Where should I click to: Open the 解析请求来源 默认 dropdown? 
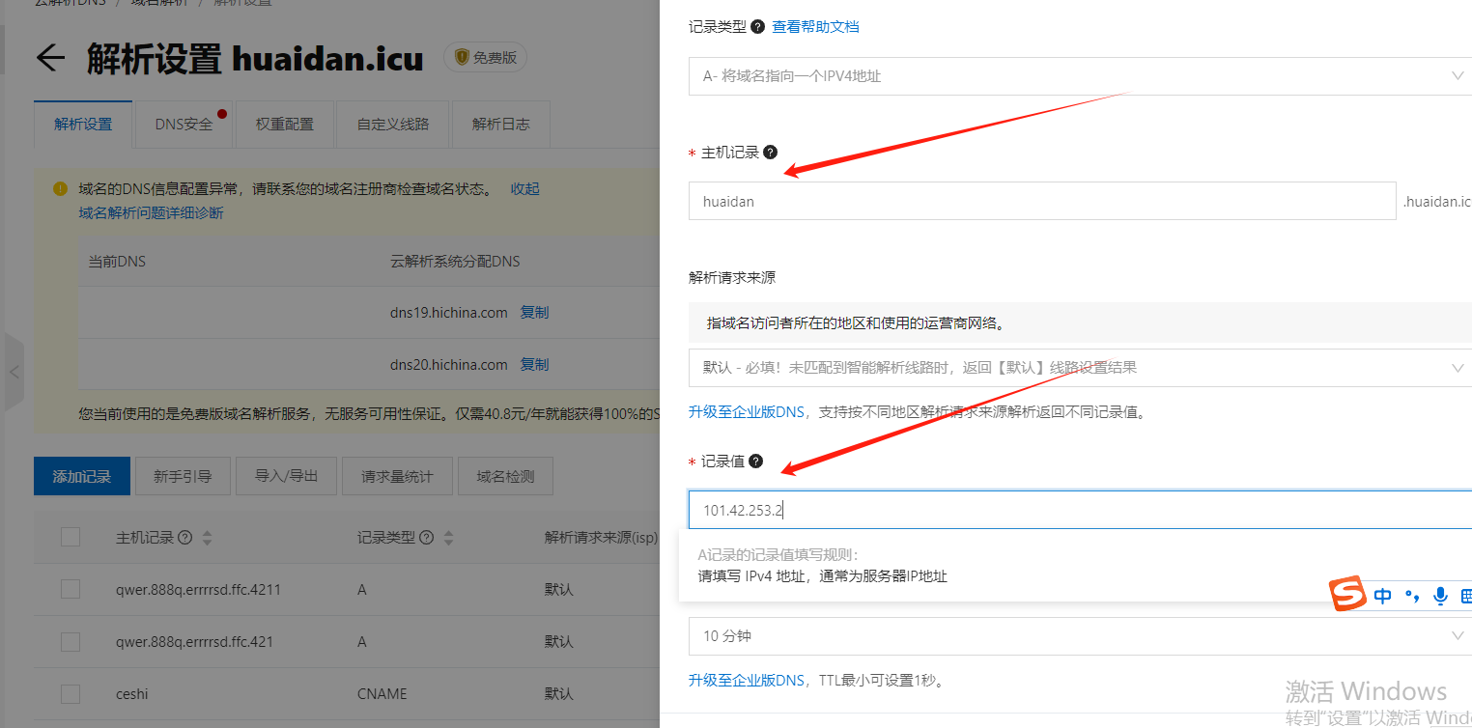pyautogui.click(x=1080, y=367)
